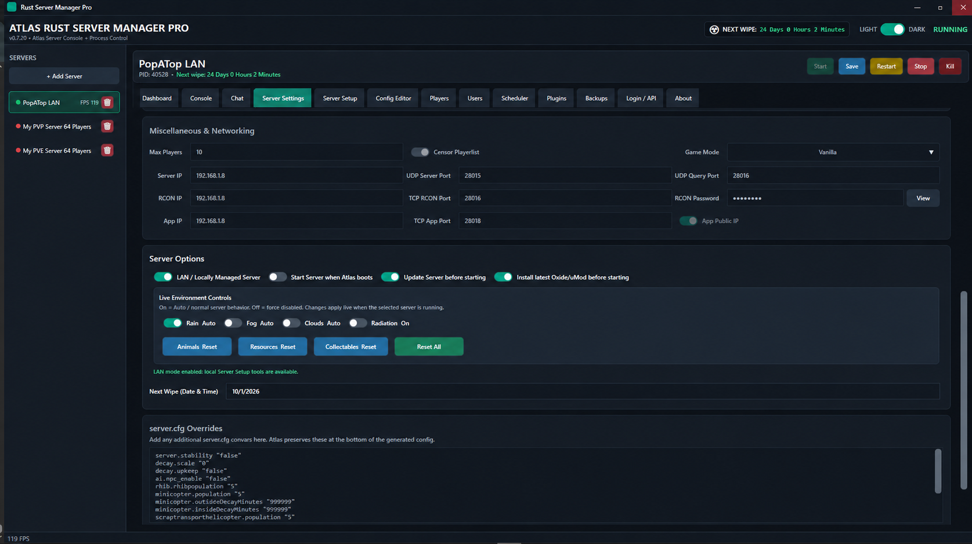Turn off Rain Auto toggle
The width and height of the screenshot is (972, 544).
[x=172, y=323]
